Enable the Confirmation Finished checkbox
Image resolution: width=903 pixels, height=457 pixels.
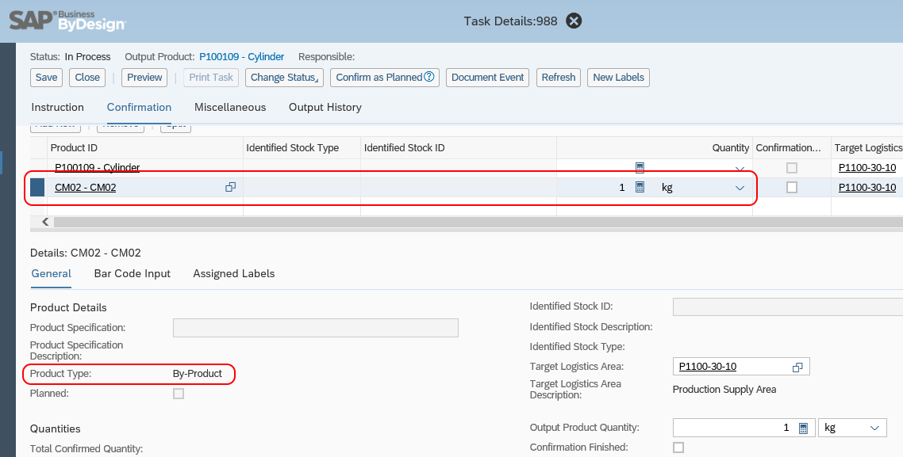tap(678, 447)
